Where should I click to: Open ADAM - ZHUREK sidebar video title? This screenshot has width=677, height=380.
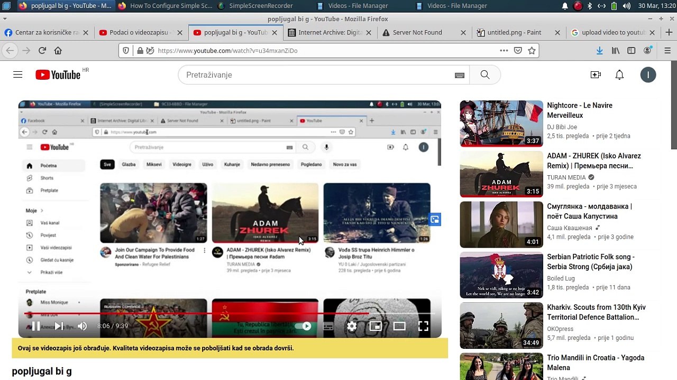(593, 161)
